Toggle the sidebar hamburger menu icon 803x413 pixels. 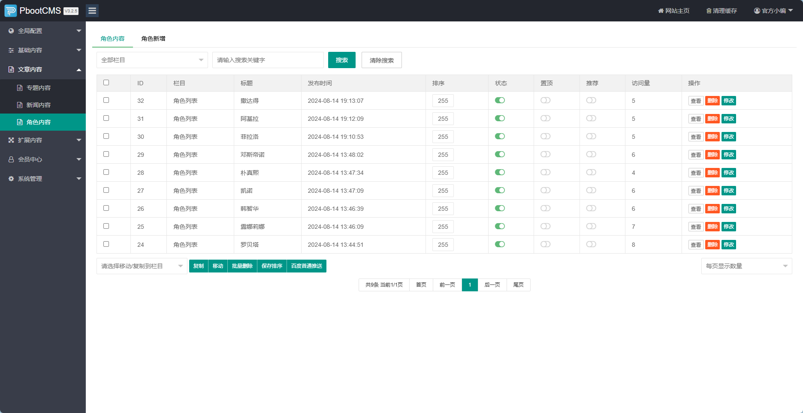click(x=92, y=11)
